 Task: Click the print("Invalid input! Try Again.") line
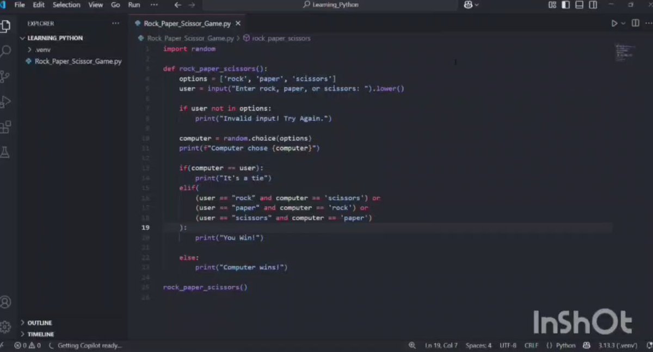pos(263,119)
